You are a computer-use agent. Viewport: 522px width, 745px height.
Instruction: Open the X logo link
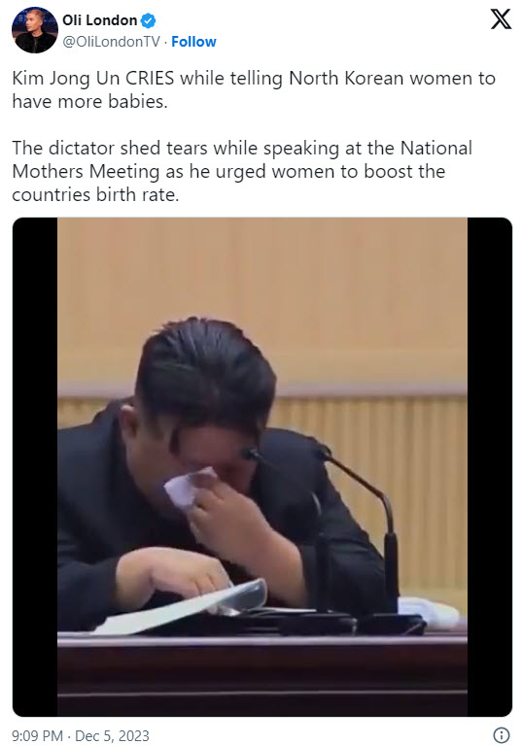[501, 19]
